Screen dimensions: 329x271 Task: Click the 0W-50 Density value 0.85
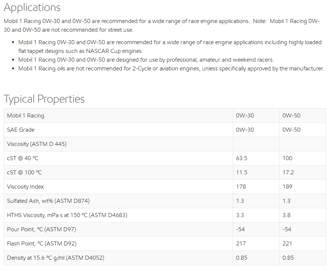288,258
